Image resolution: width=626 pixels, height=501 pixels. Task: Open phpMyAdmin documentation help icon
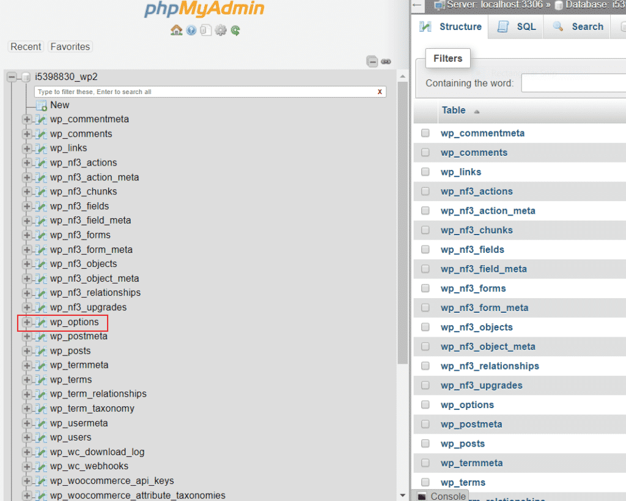coord(191,31)
